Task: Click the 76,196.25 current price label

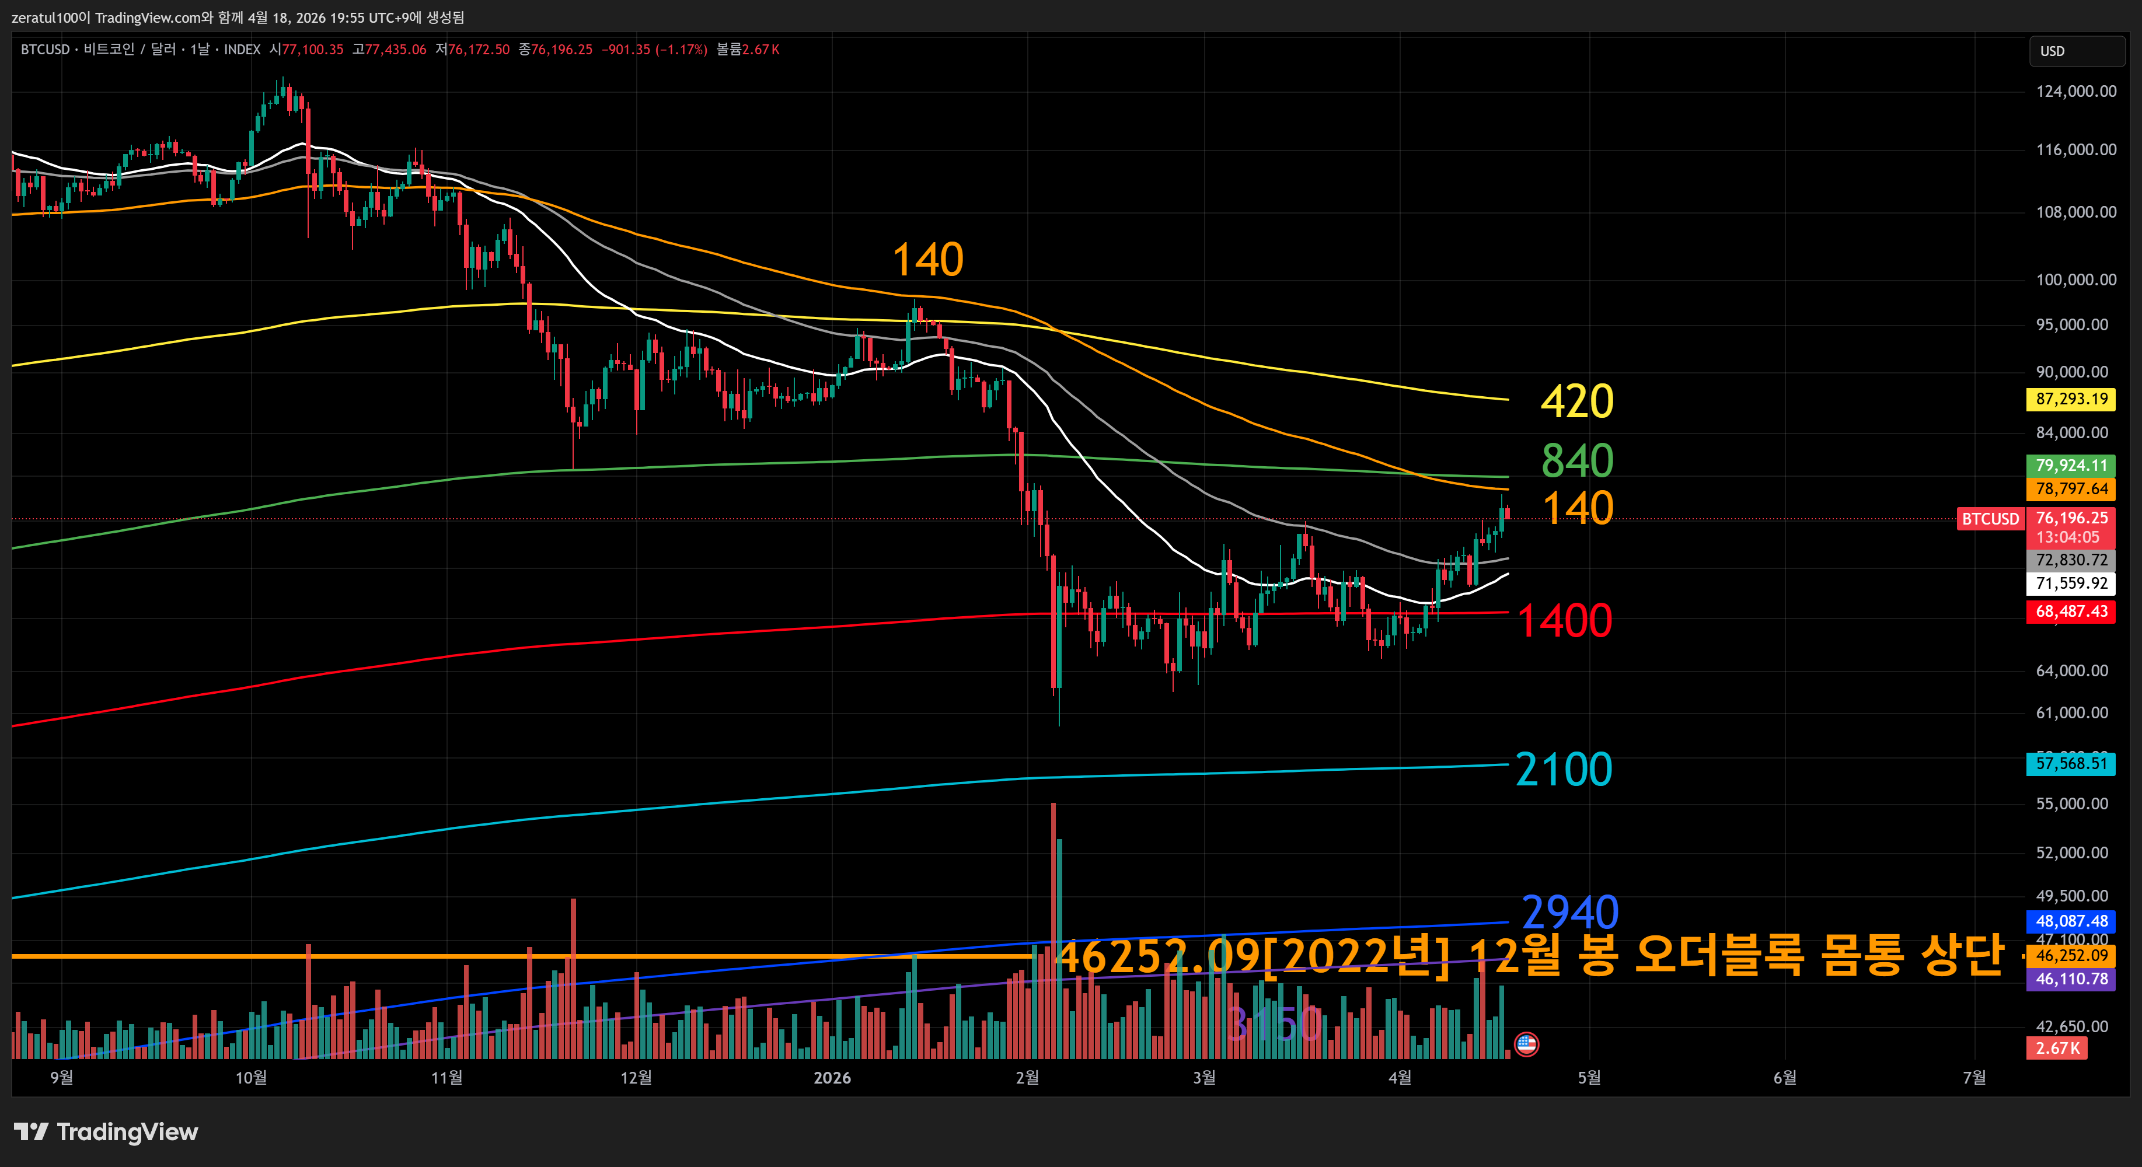Action: pyautogui.click(x=2070, y=518)
